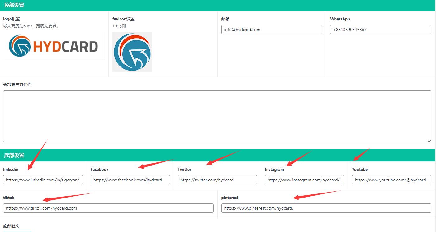Click inside the 头部第三方代码 textarea
Viewport: 436px width, 232px height.
(x=217, y=116)
